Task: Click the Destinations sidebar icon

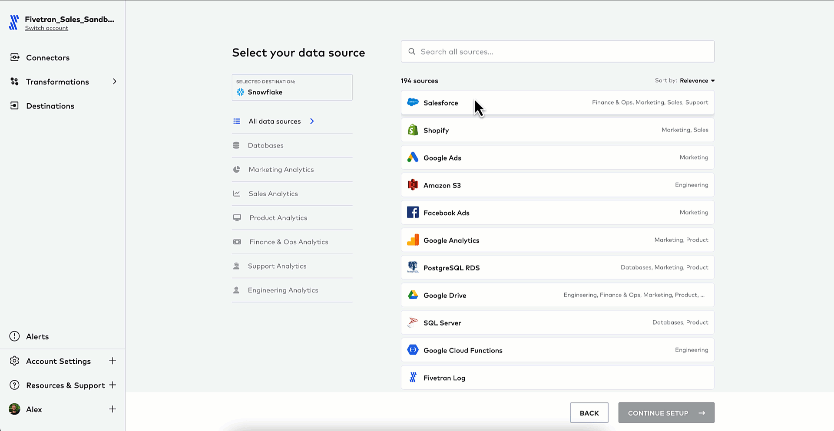Action: point(15,105)
